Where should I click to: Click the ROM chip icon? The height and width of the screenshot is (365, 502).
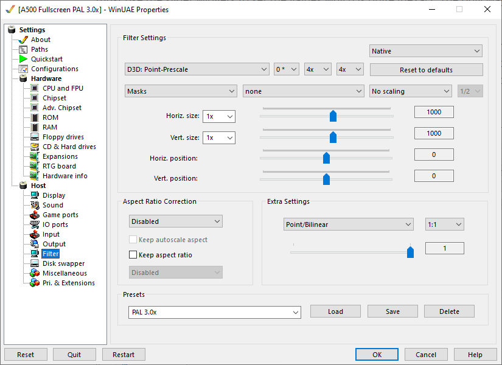pyautogui.click(x=35, y=117)
